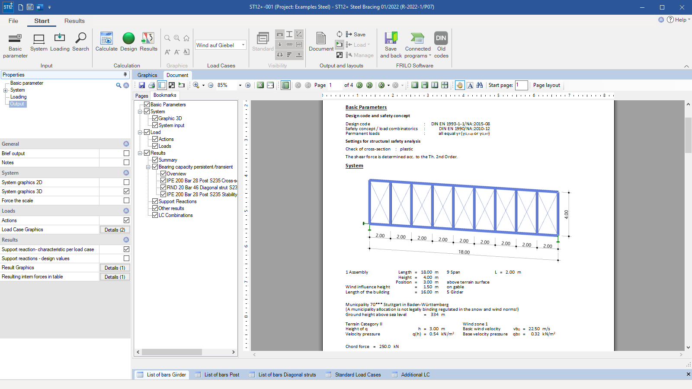
Task: Run the Calculate command
Action: point(106,42)
